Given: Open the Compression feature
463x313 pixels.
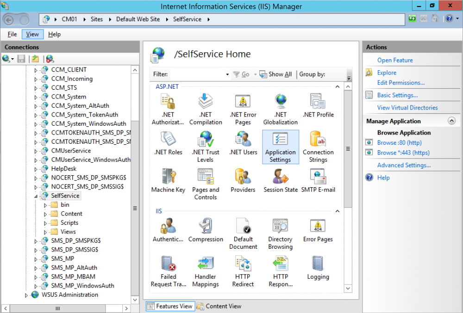Looking at the screenshot, I should [x=206, y=230].
